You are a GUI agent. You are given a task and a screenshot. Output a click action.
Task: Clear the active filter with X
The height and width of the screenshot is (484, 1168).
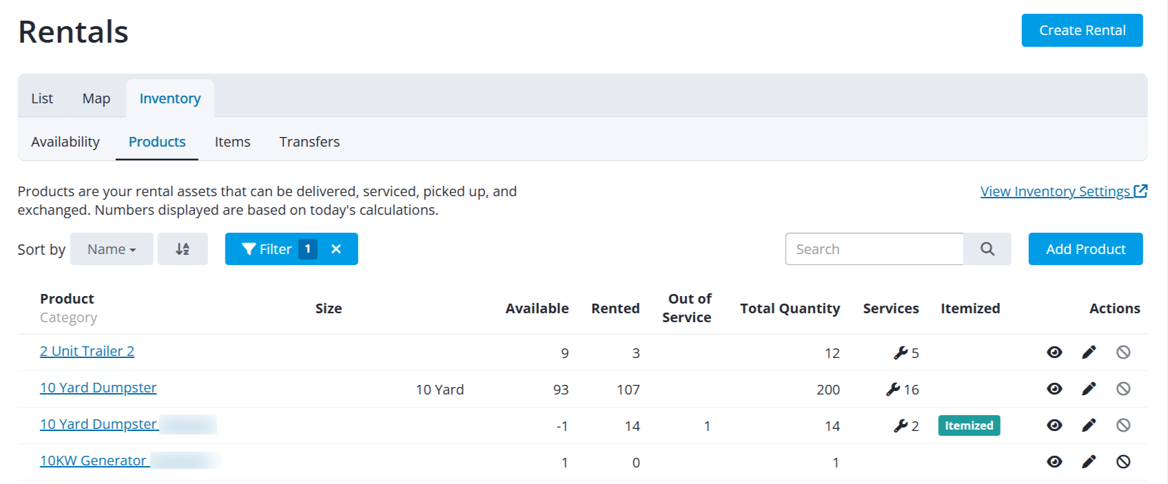[336, 249]
